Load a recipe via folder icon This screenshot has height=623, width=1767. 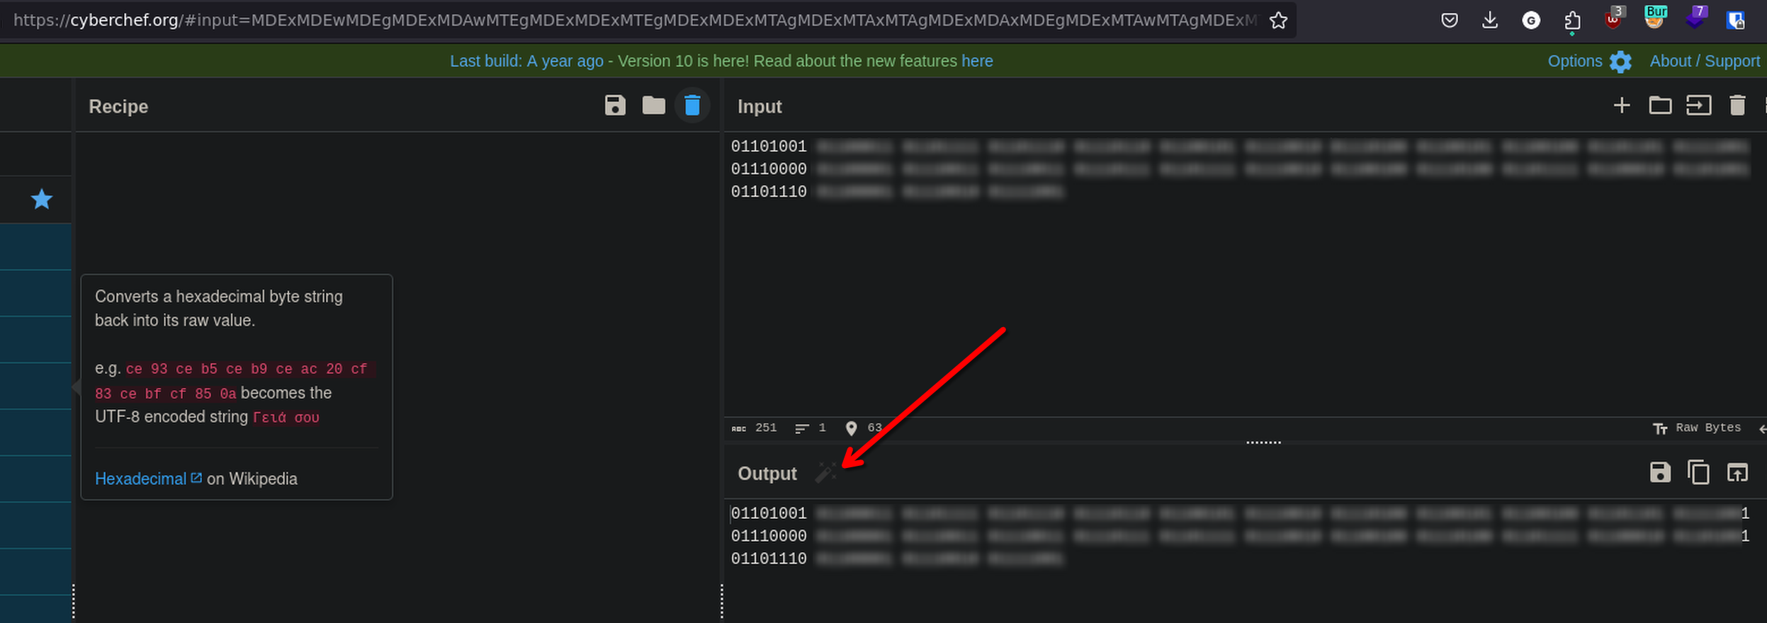[x=653, y=105]
